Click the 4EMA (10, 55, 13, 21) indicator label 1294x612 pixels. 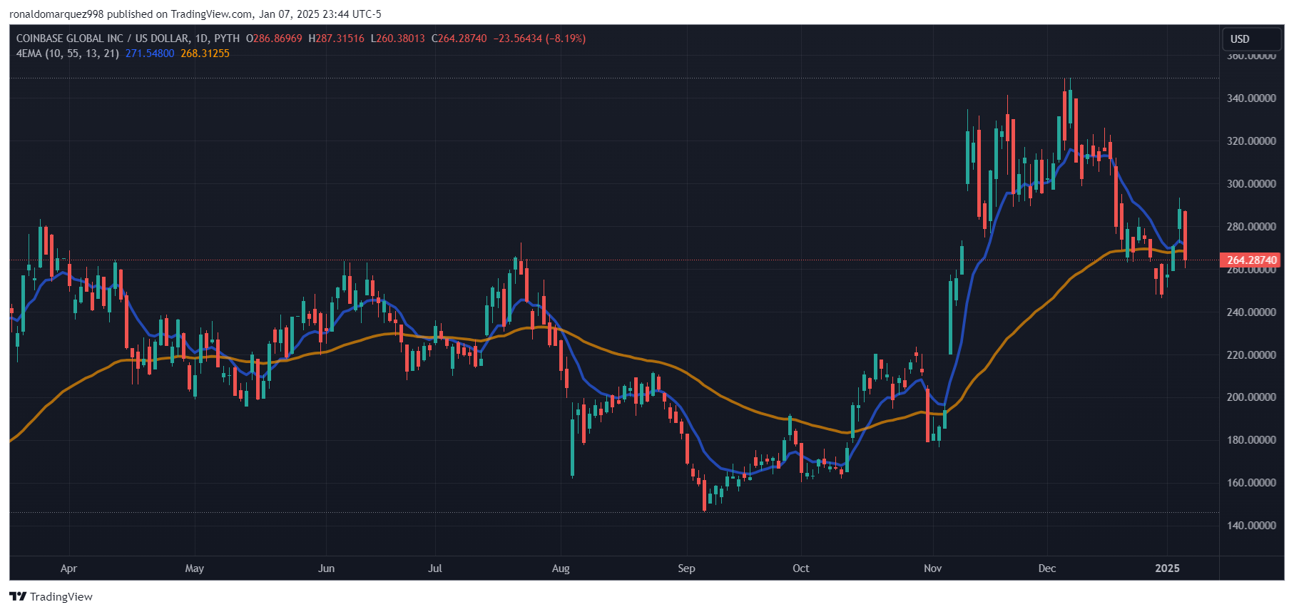[x=68, y=53]
